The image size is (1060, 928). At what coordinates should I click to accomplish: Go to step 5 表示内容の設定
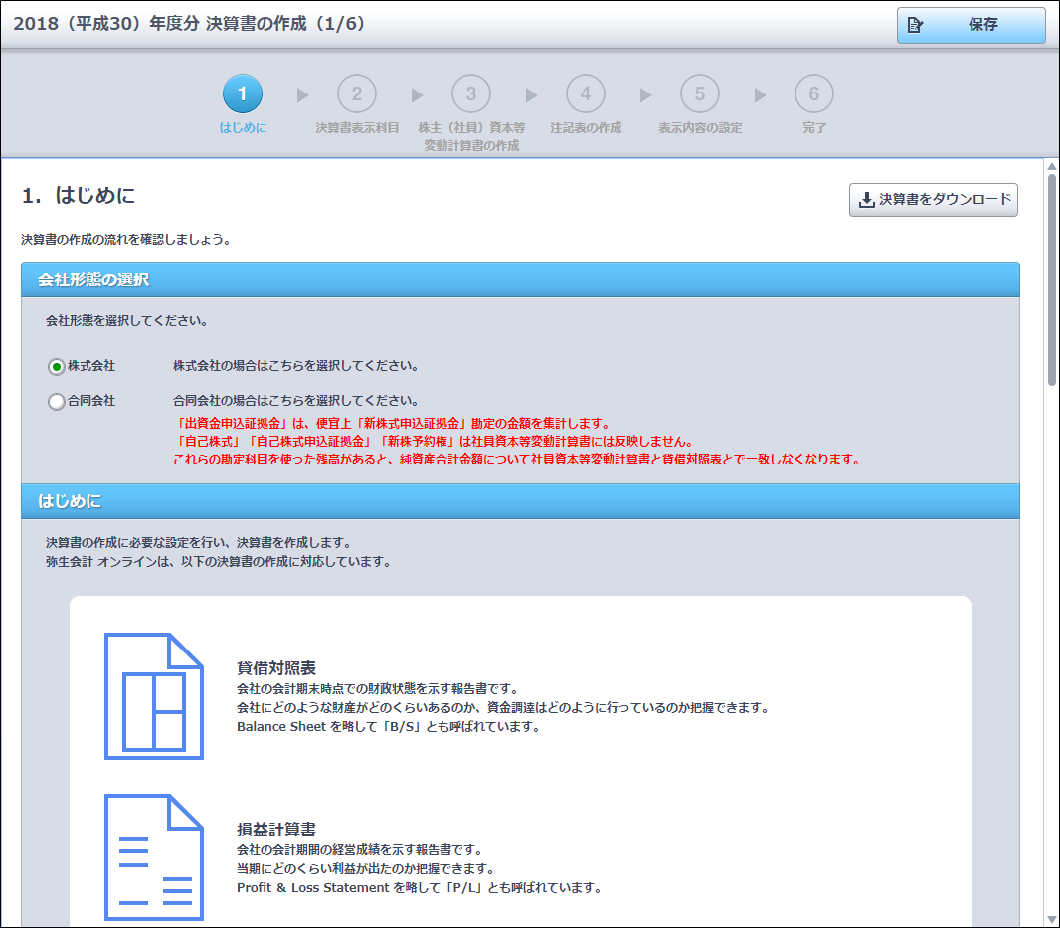coord(700,94)
